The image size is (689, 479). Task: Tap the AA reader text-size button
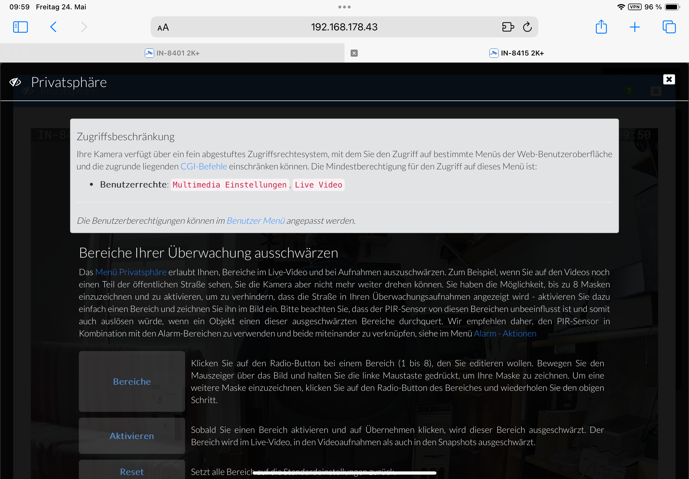point(163,28)
